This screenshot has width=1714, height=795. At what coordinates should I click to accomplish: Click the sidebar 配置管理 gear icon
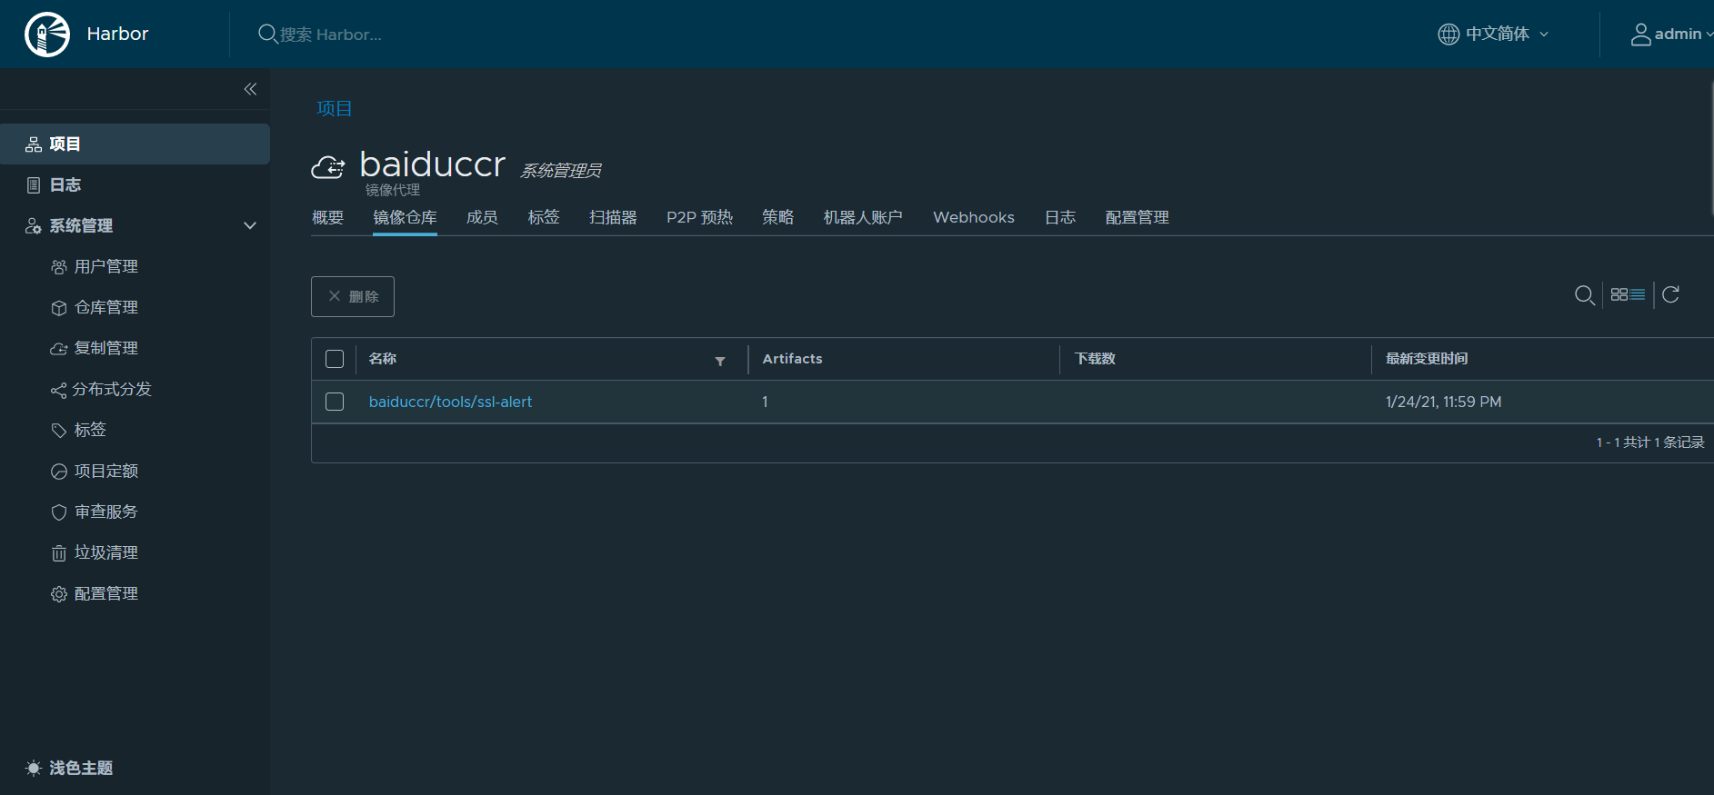59,594
